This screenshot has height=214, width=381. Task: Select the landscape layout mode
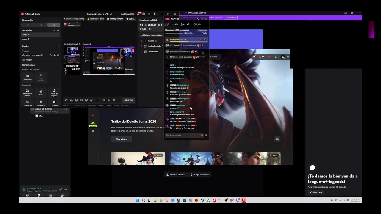(x=41, y=25)
